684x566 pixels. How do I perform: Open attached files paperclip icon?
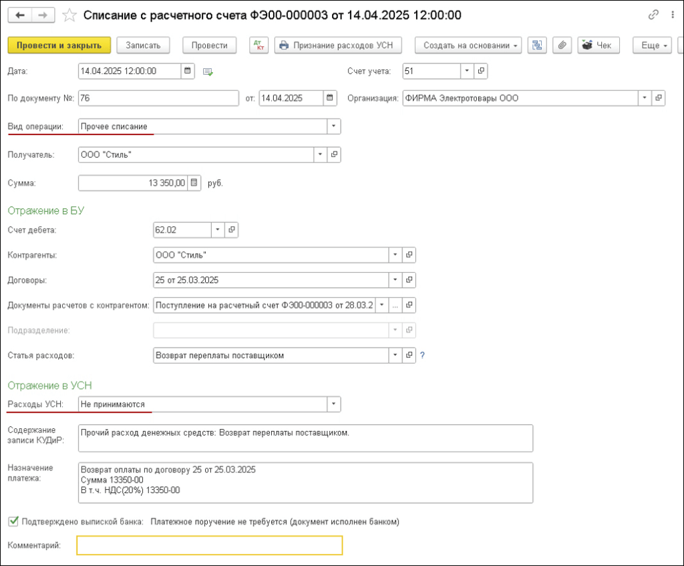pyautogui.click(x=562, y=45)
